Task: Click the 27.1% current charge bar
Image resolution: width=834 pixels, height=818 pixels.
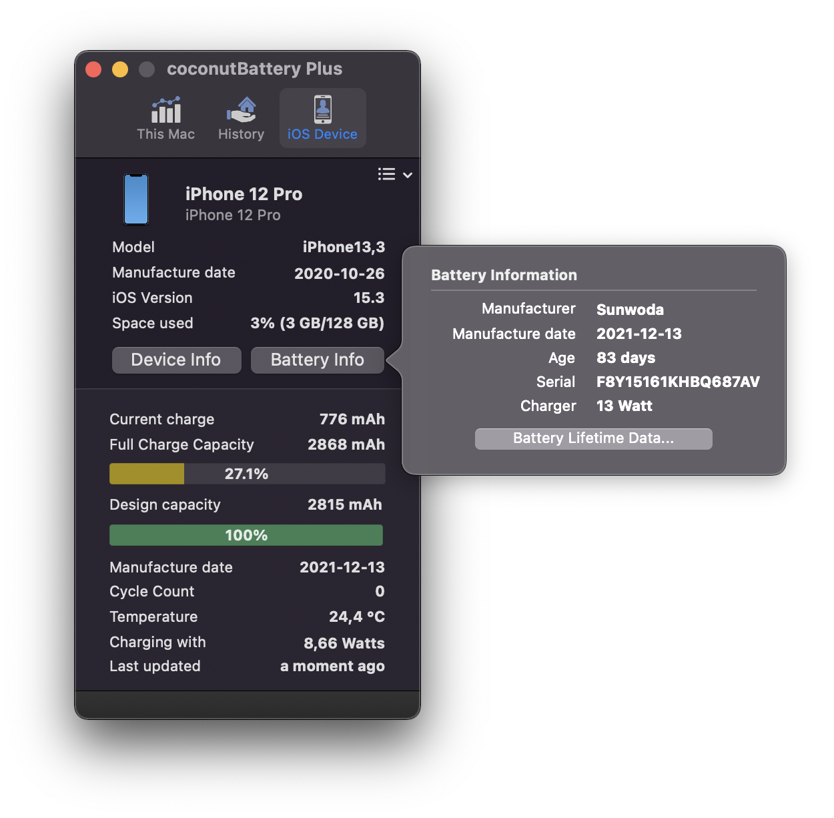Action: (x=247, y=474)
